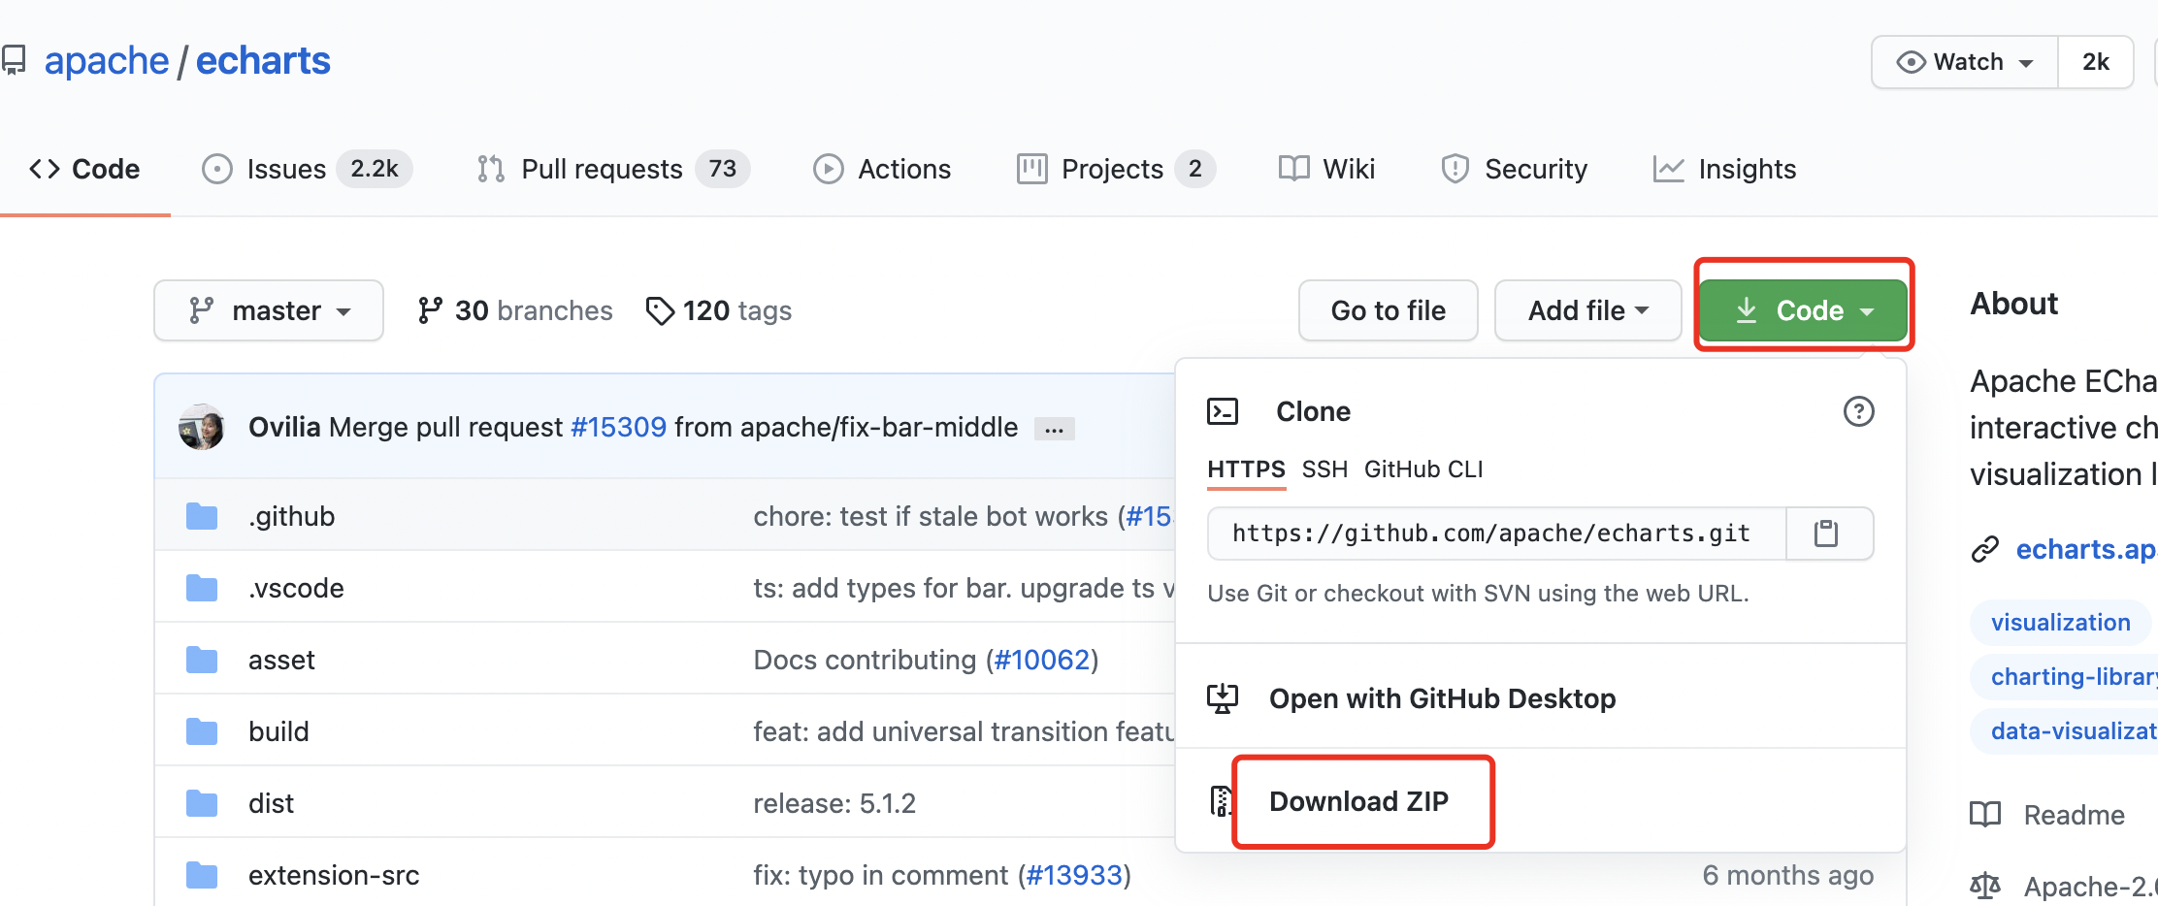This screenshot has height=906, width=2158.
Task: Click the eye icon in Watch button
Action: coord(1911,62)
